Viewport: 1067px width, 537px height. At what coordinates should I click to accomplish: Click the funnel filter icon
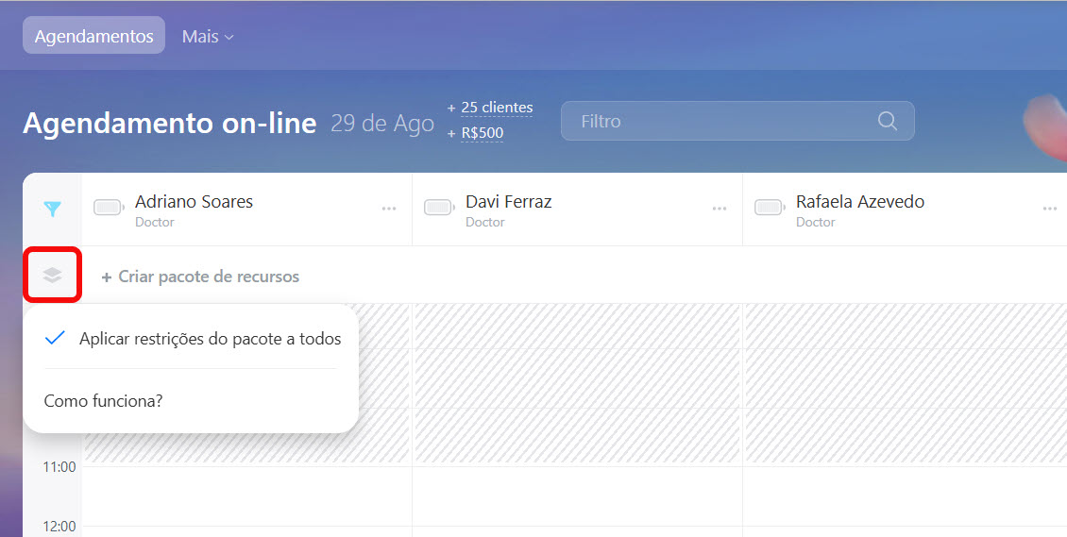pos(53,210)
